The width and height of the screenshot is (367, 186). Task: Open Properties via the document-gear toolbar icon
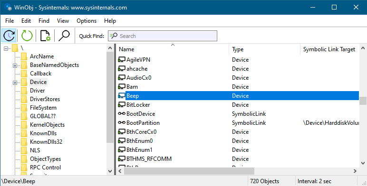(45, 36)
